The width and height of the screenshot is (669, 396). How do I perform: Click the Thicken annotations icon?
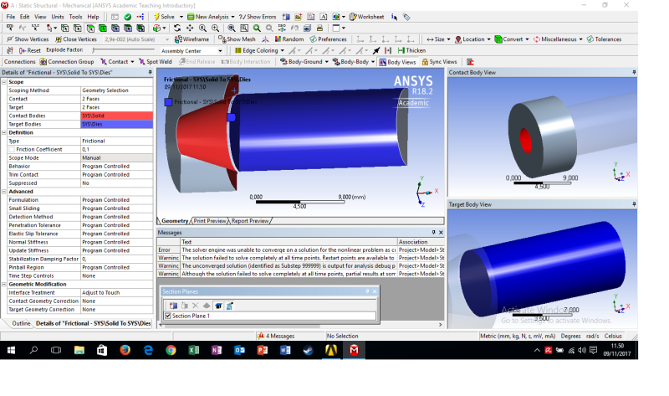click(401, 50)
